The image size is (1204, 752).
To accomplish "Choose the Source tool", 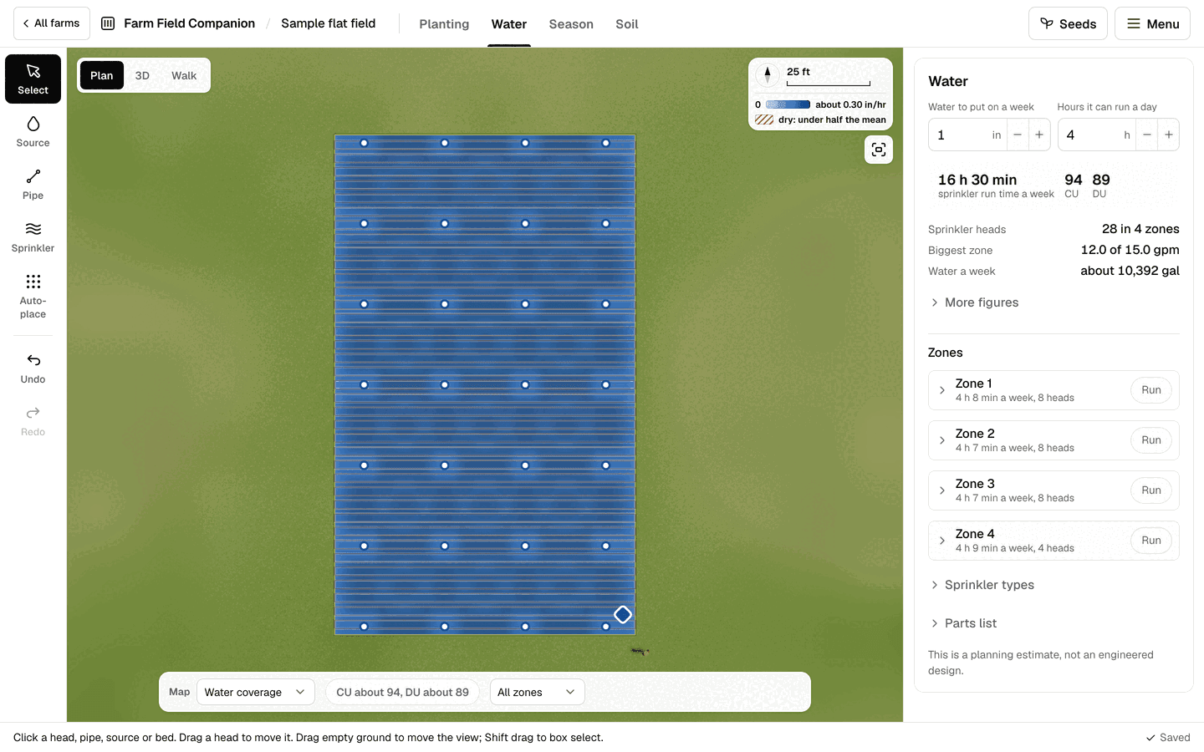I will coord(33,132).
